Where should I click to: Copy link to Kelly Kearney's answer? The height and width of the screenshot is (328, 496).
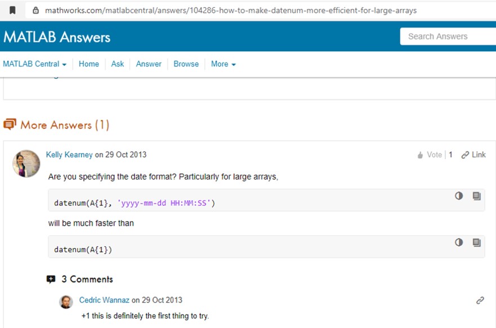473,155
